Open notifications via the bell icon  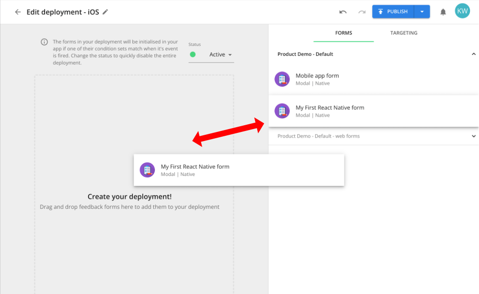pyautogui.click(x=443, y=11)
